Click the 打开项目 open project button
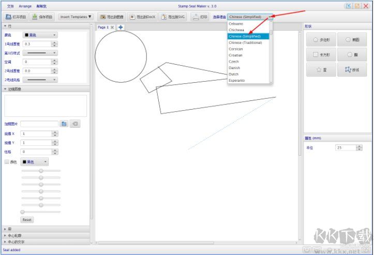 click(16, 17)
